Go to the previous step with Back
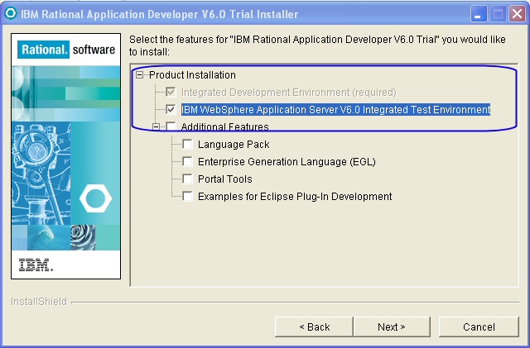530x348 pixels. click(314, 327)
